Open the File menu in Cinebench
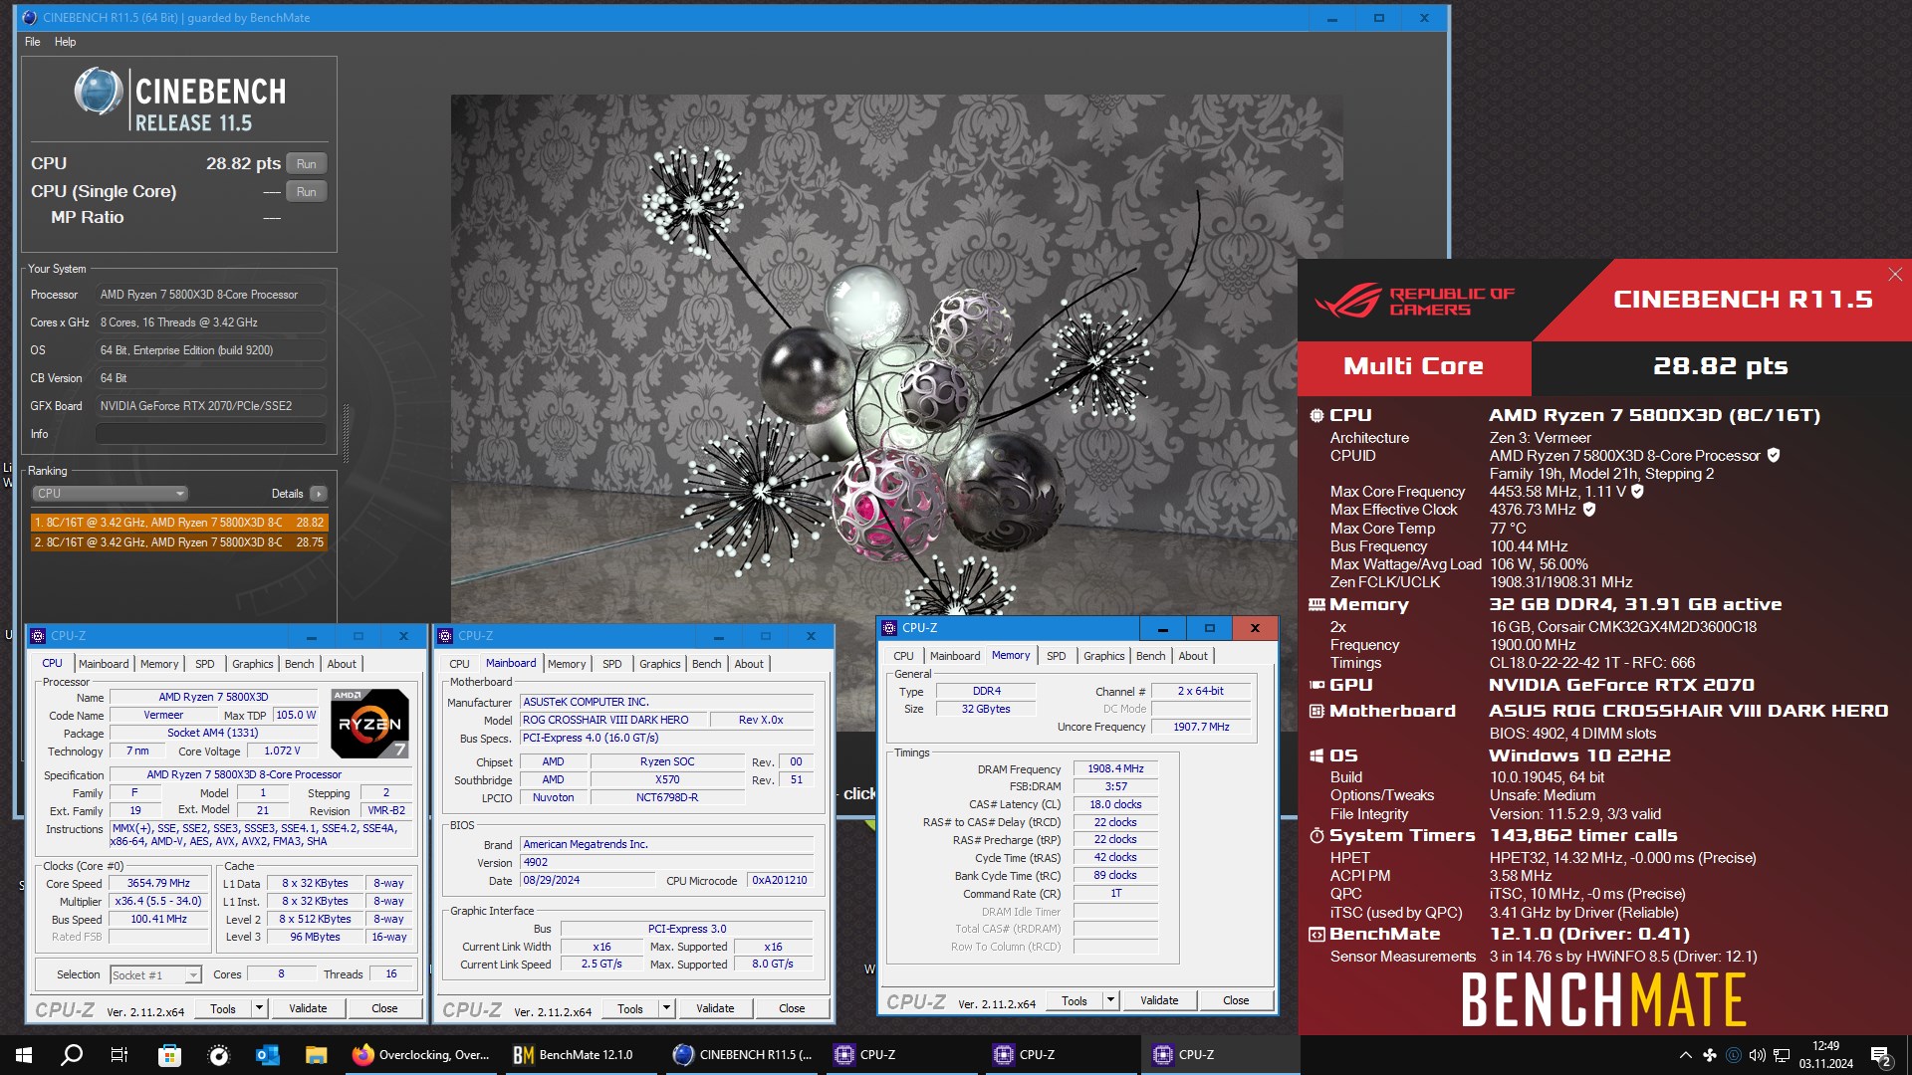The width and height of the screenshot is (1912, 1075). 33,42
